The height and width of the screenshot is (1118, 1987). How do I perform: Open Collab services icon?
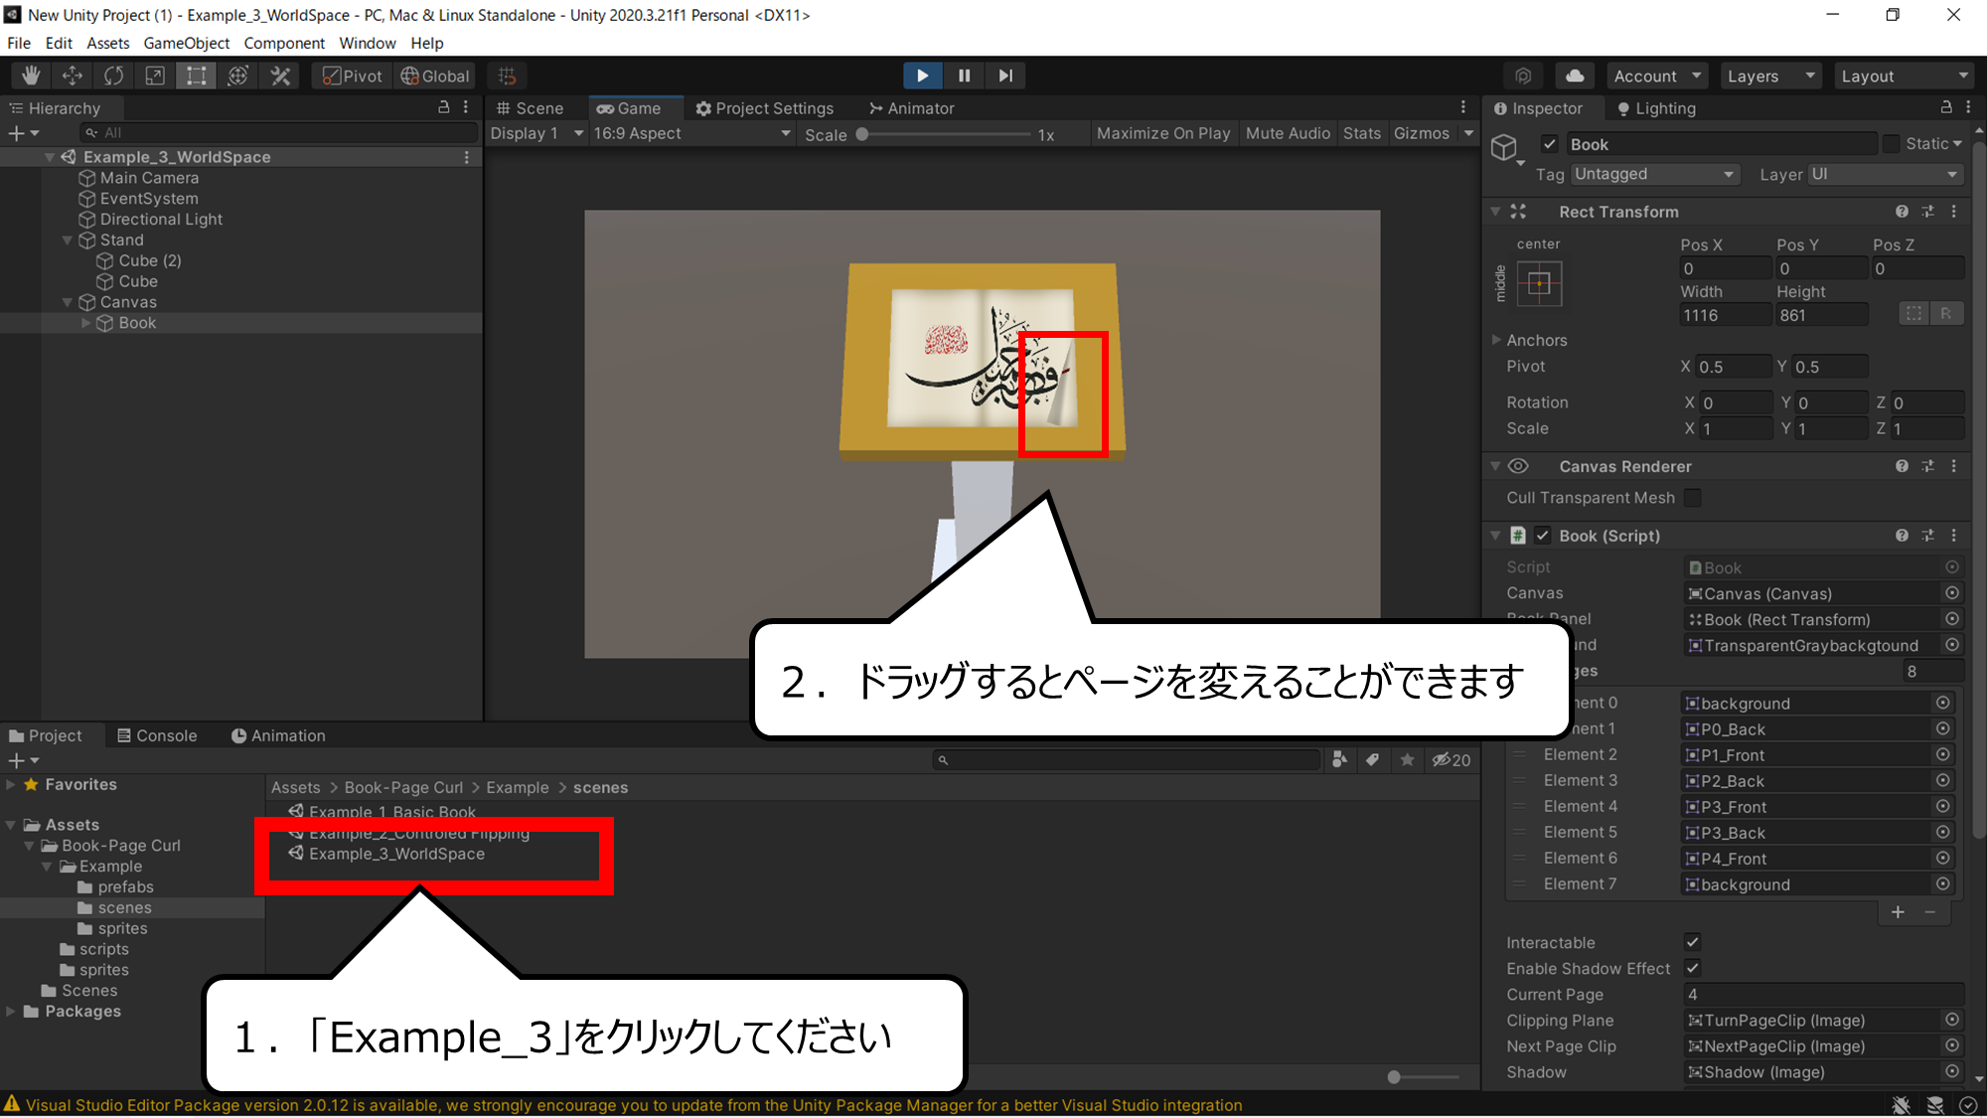[1523, 77]
